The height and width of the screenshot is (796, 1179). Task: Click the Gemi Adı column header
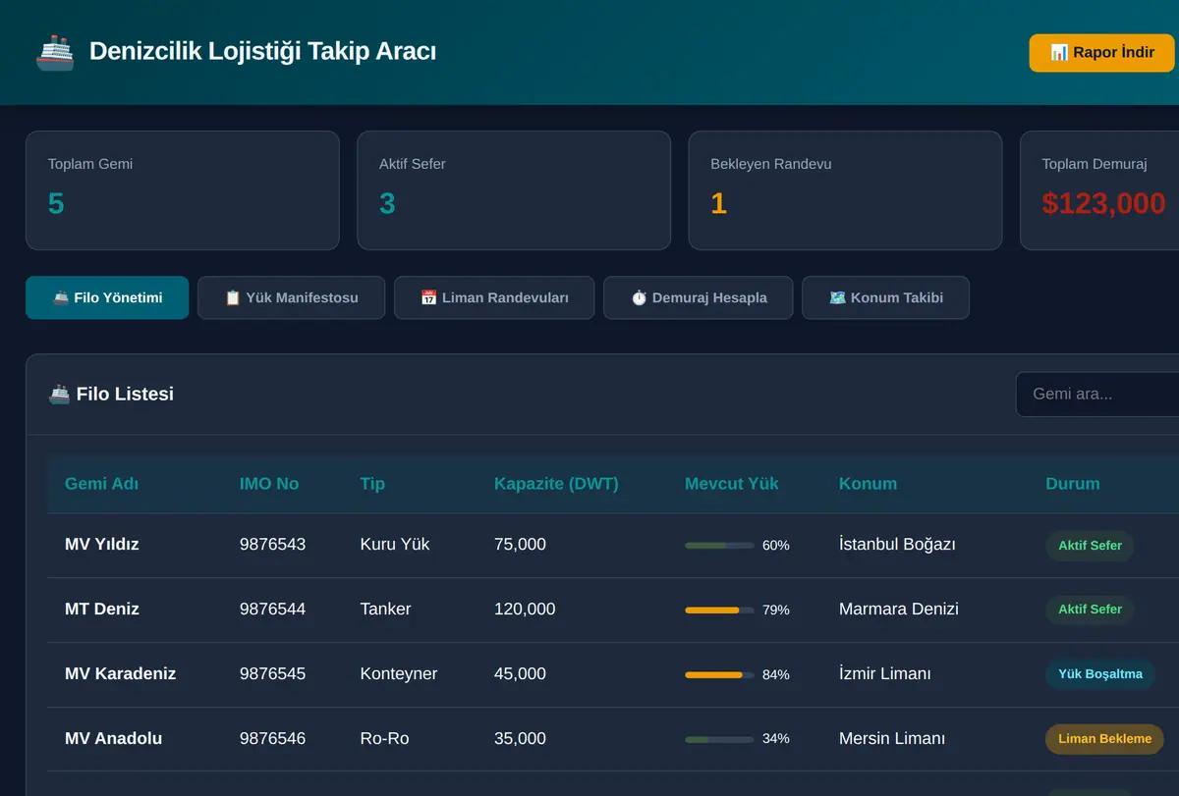pos(102,484)
